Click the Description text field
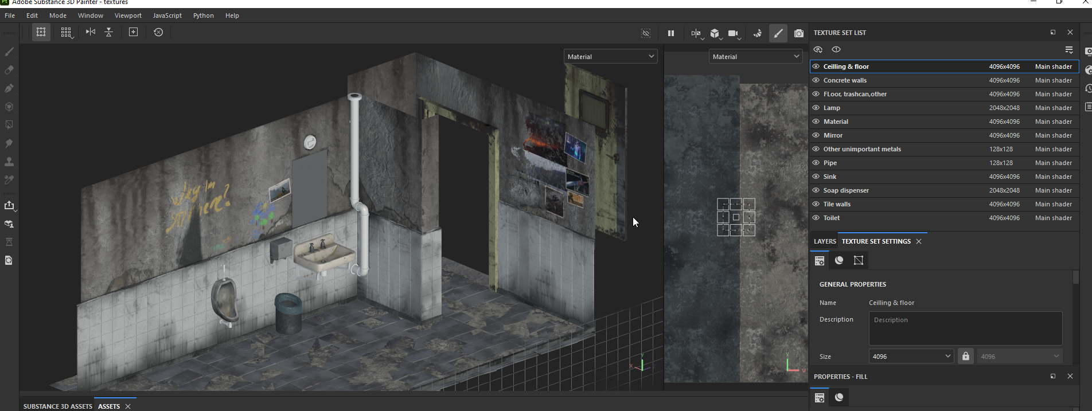The width and height of the screenshot is (1092, 411). (x=965, y=328)
